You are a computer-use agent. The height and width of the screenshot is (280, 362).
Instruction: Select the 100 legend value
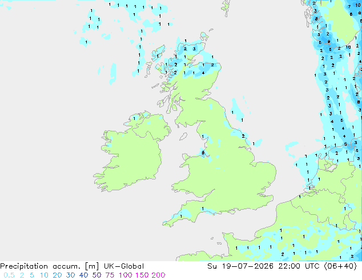[126, 275]
